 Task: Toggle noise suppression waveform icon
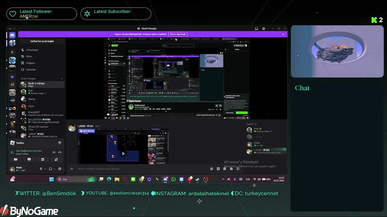(54, 152)
